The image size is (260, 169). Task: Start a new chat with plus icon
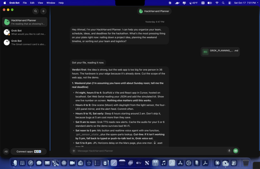[43, 11]
